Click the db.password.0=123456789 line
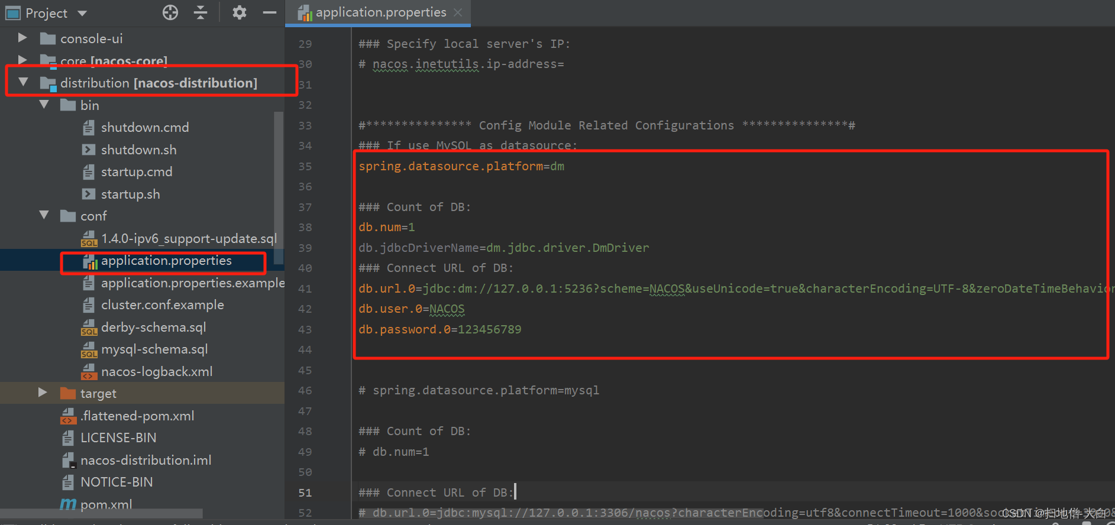The width and height of the screenshot is (1115, 525). (440, 329)
